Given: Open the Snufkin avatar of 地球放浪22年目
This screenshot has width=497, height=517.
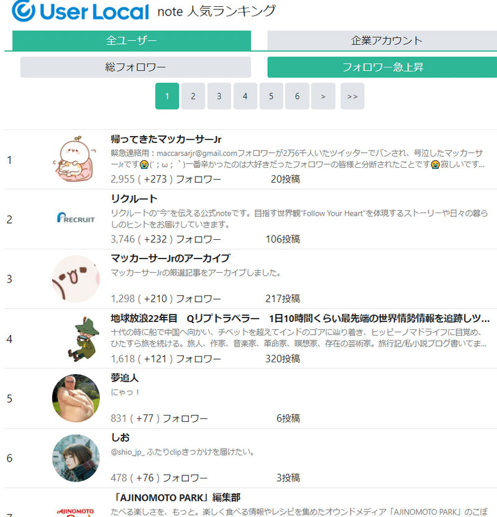Looking at the screenshot, I should coord(83,339).
